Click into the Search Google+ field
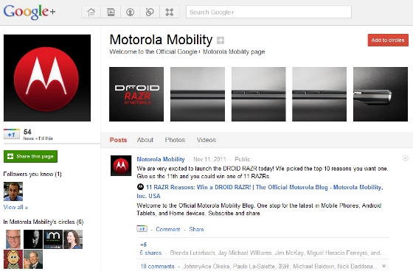The height and width of the screenshot is (271, 413). (x=268, y=12)
